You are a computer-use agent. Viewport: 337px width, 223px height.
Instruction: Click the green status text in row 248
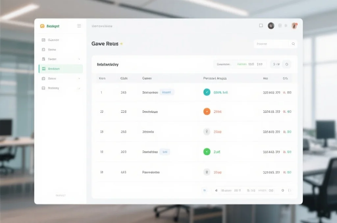pyautogui.click(x=221, y=92)
